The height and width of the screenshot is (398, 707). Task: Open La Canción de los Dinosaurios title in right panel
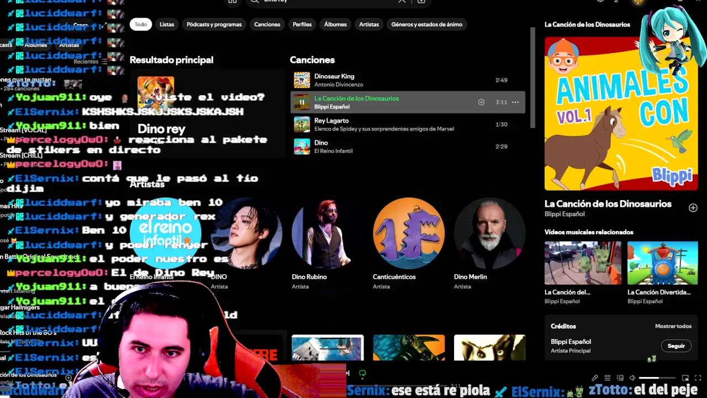pyautogui.click(x=608, y=204)
